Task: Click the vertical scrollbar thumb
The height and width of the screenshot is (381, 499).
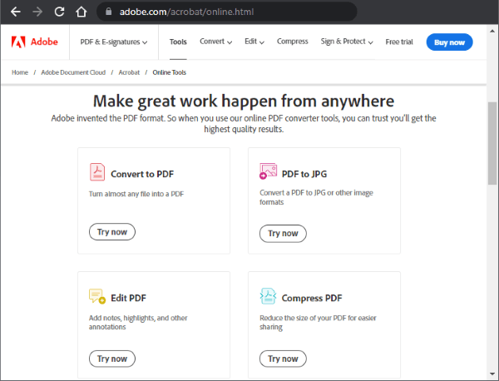Action: point(492,143)
